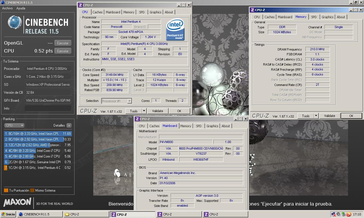The height and width of the screenshot is (218, 364).
Task: Switch to Graphics tab in CPU-Z CPU window
Action: [x=155, y=12]
